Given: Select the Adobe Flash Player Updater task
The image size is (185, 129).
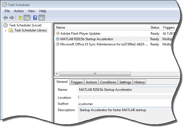Looking at the screenshot, I should pos(80,34).
